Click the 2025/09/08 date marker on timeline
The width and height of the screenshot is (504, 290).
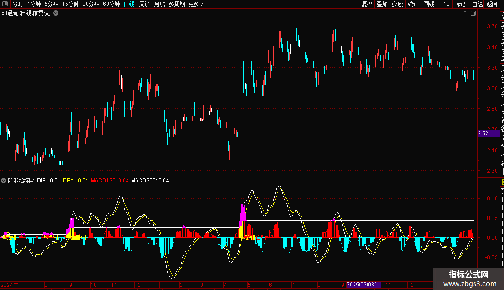pyautogui.click(x=364, y=285)
